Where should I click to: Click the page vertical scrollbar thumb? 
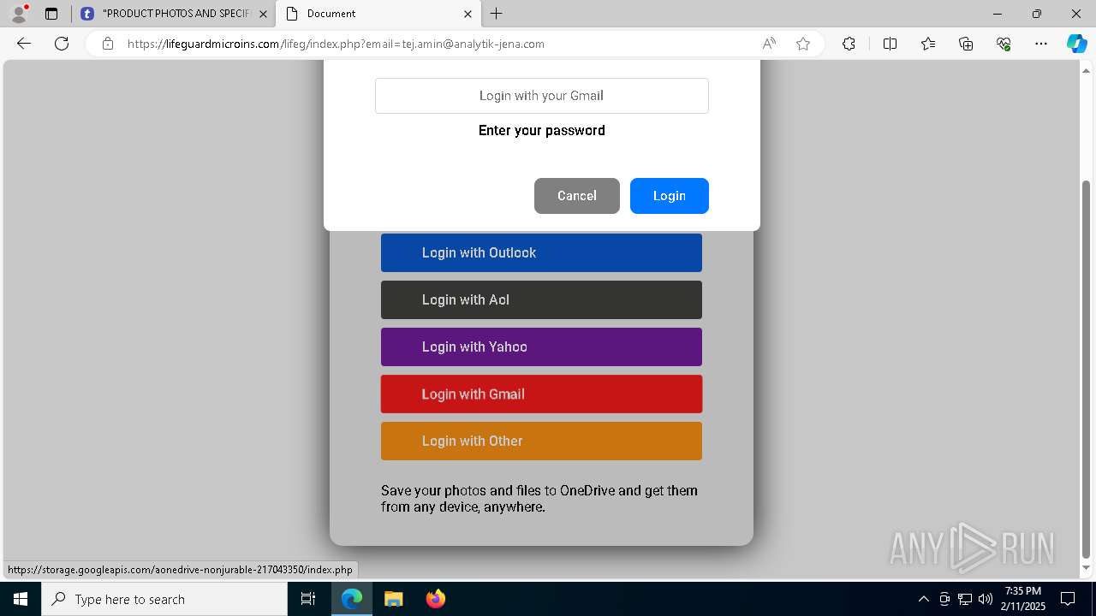[1087, 369]
